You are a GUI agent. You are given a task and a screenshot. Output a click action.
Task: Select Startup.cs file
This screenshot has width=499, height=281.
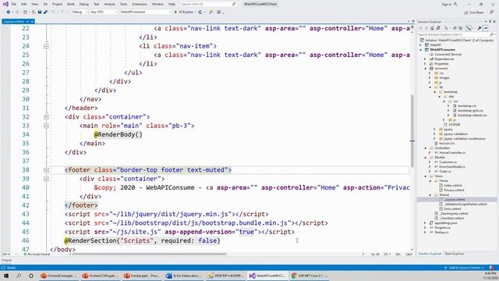pos(441,233)
